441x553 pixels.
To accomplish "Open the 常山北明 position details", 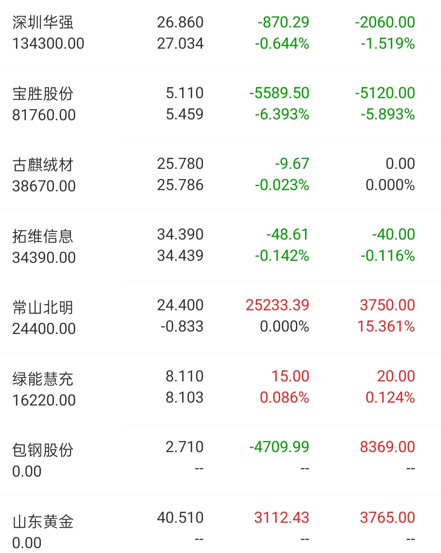I will [x=220, y=317].
